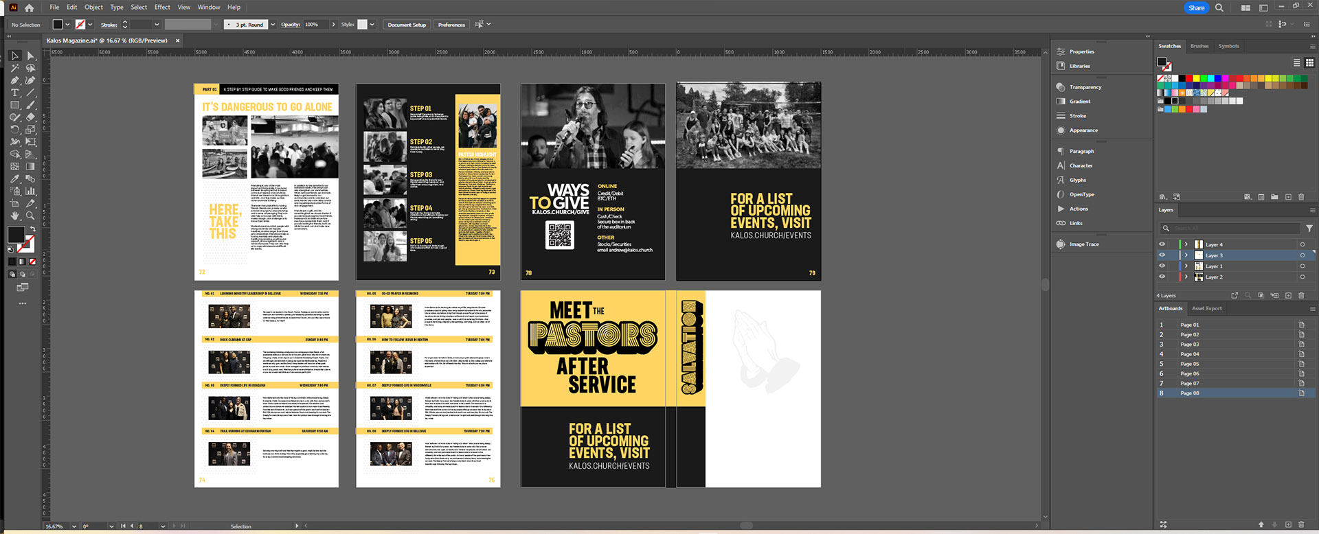The height and width of the screenshot is (534, 1319).
Task: Open the stroke profile 3 pt. Round dropdown
Action: [x=273, y=25]
